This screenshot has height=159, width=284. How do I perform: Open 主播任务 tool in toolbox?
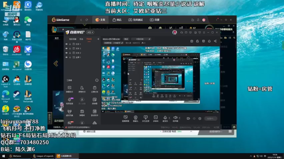tap(94, 89)
